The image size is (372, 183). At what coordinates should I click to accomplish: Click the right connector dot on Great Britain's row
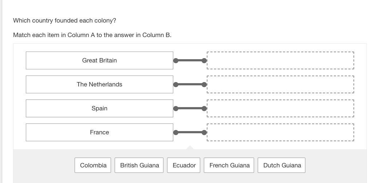point(204,61)
